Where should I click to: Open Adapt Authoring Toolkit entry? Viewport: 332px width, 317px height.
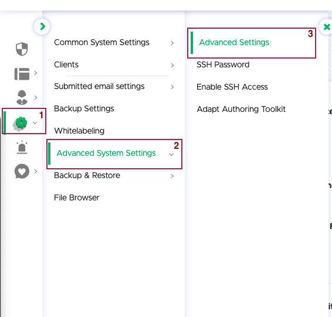coord(241,110)
